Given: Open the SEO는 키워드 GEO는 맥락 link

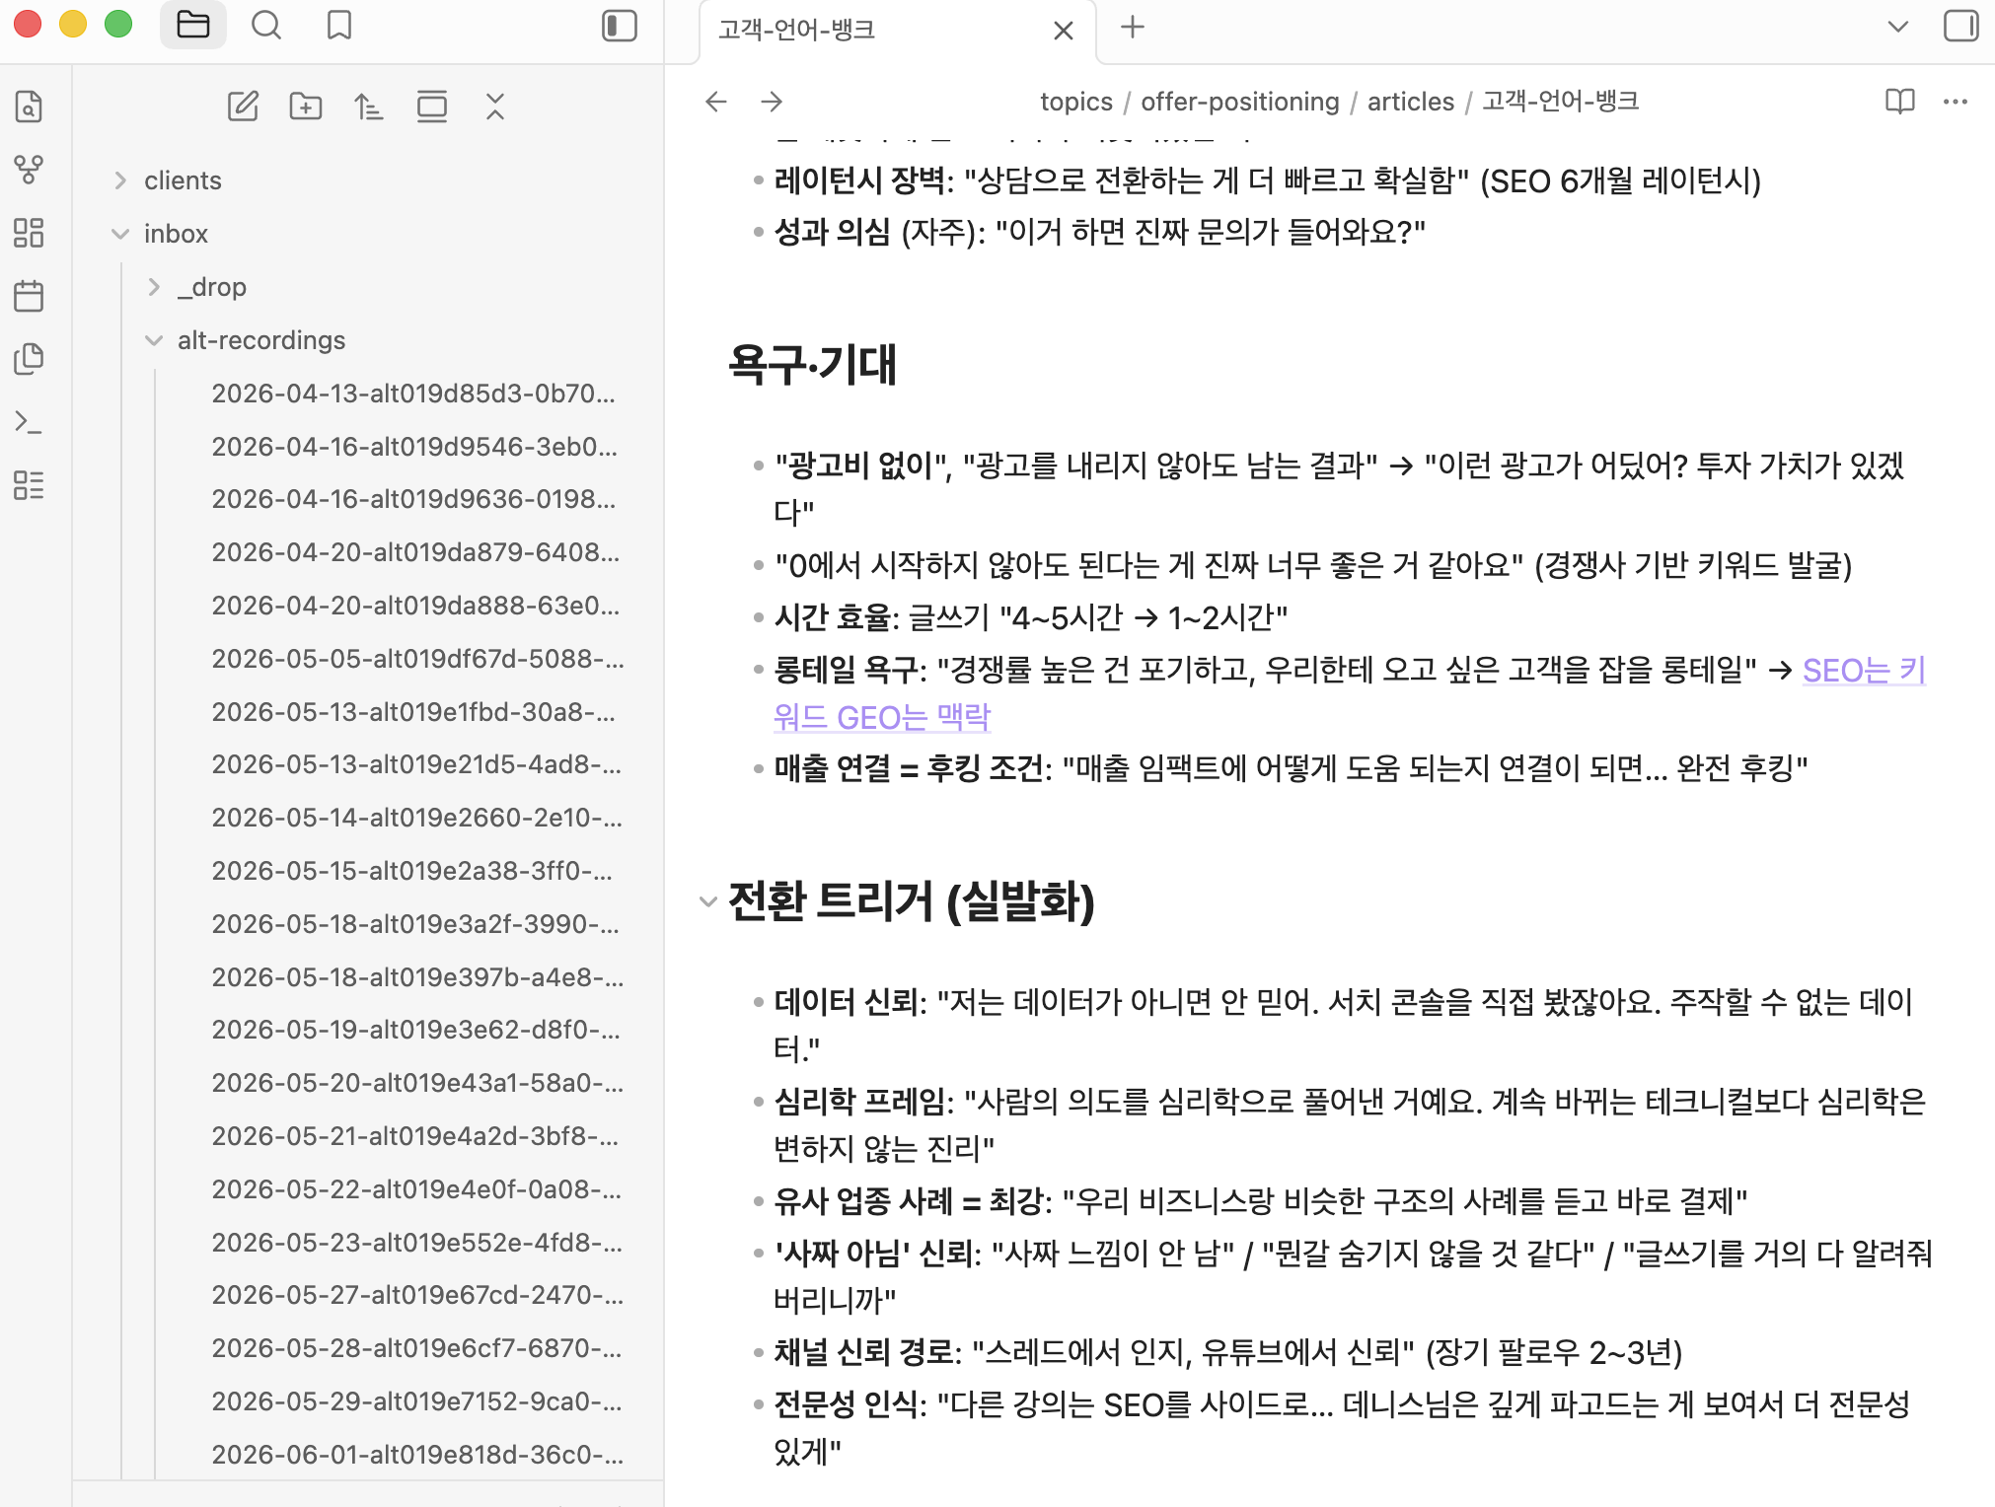Looking at the screenshot, I should click(1864, 671).
